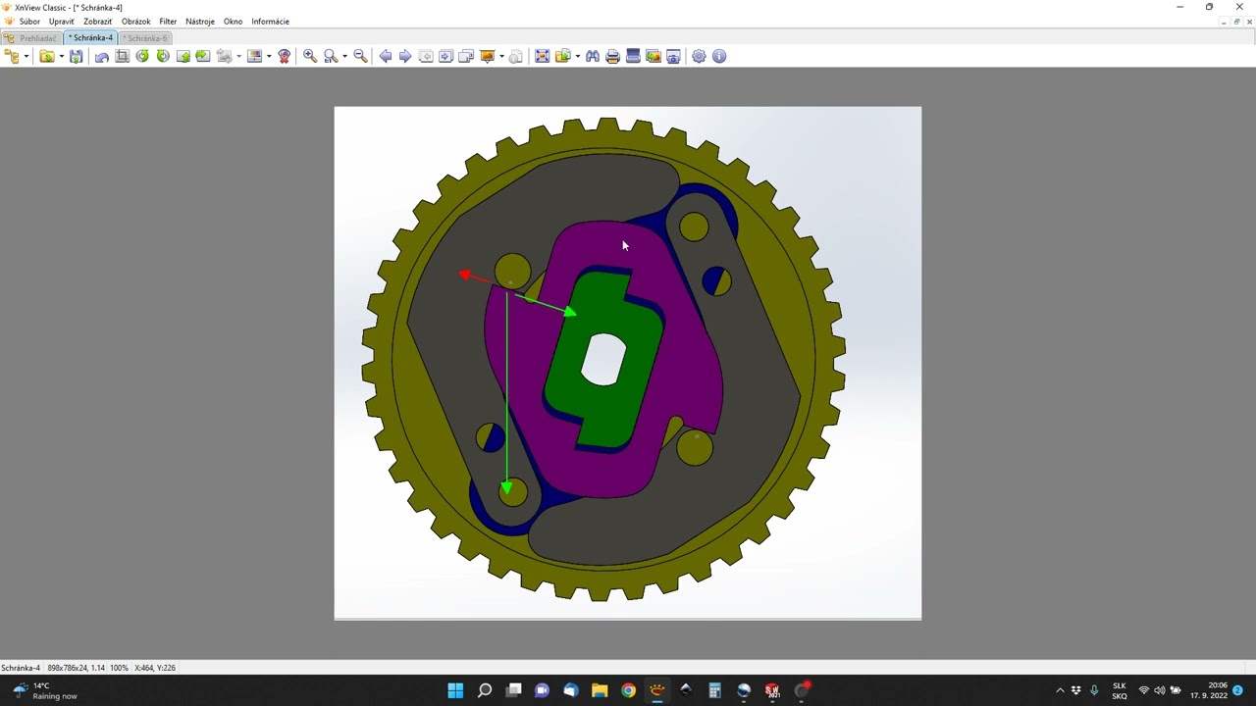Undo the last edit

point(102,56)
